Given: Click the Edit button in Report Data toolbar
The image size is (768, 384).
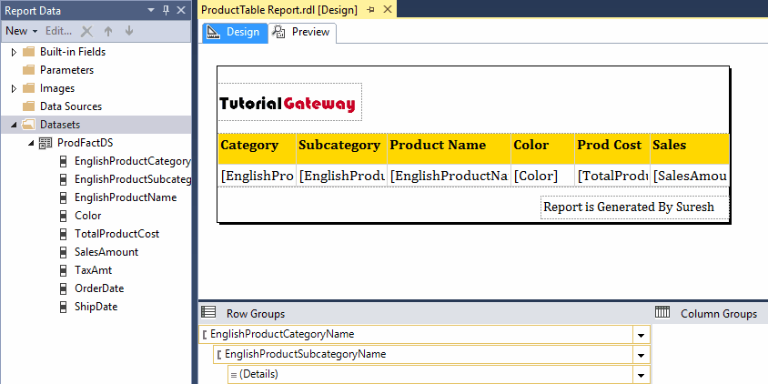Looking at the screenshot, I should click(59, 31).
